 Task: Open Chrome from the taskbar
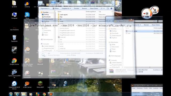(44, 94)
